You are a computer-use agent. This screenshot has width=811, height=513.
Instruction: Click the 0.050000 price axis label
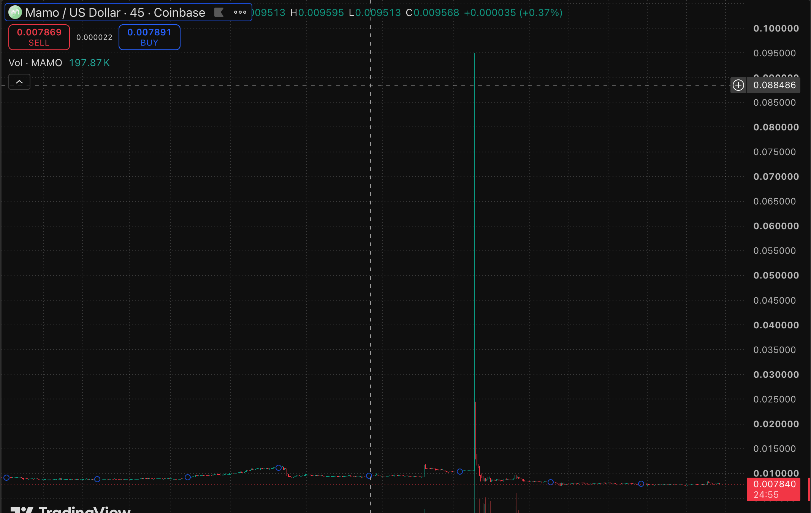(776, 275)
